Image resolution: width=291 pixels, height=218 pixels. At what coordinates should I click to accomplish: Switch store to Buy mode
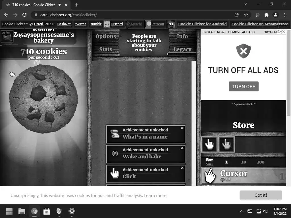point(209,160)
